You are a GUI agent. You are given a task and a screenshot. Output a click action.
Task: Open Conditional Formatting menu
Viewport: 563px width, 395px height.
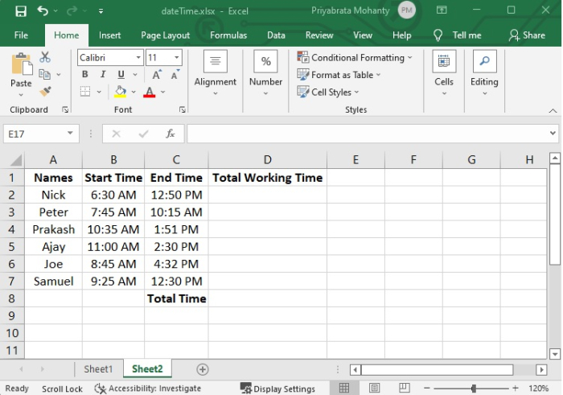355,57
